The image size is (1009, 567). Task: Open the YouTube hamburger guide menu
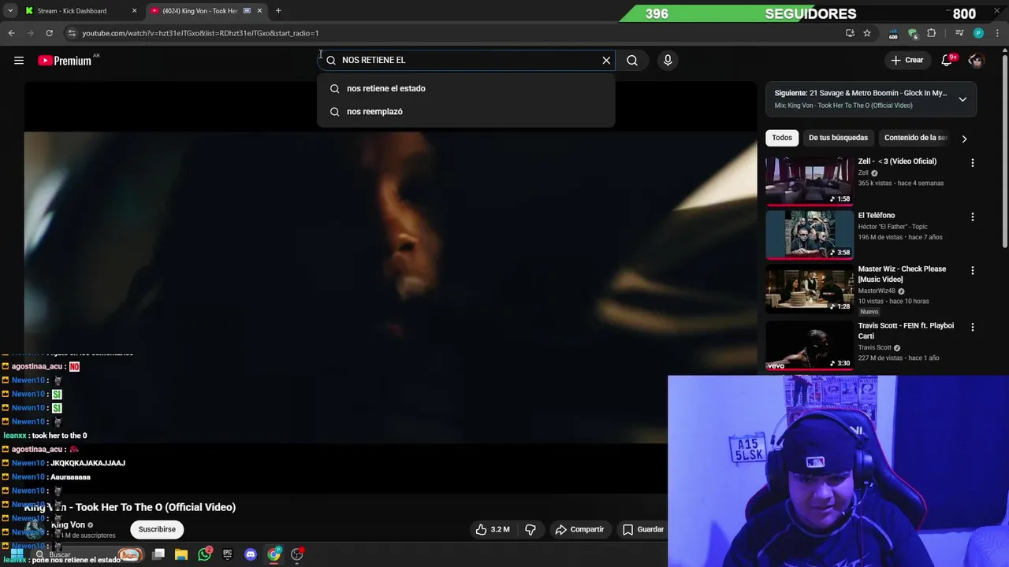tap(19, 61)
